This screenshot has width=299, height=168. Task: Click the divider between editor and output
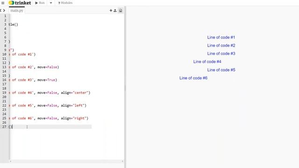tap(125, 87)
